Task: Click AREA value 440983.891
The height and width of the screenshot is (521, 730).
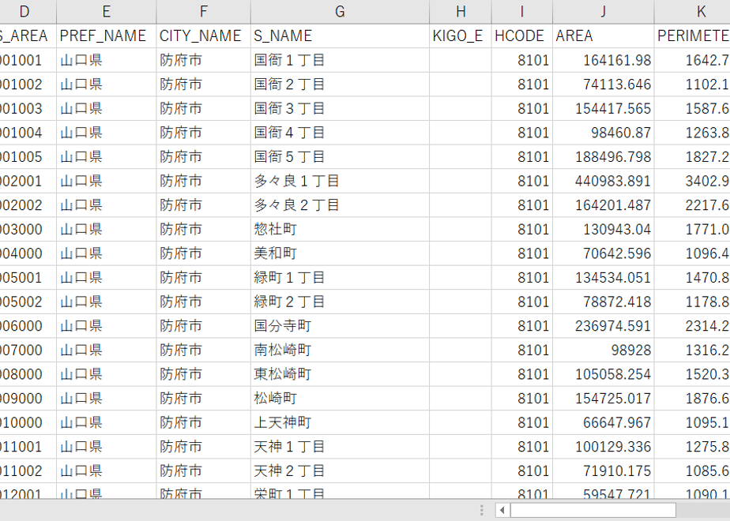Action: pyautogui.click(x=604, y=181)
